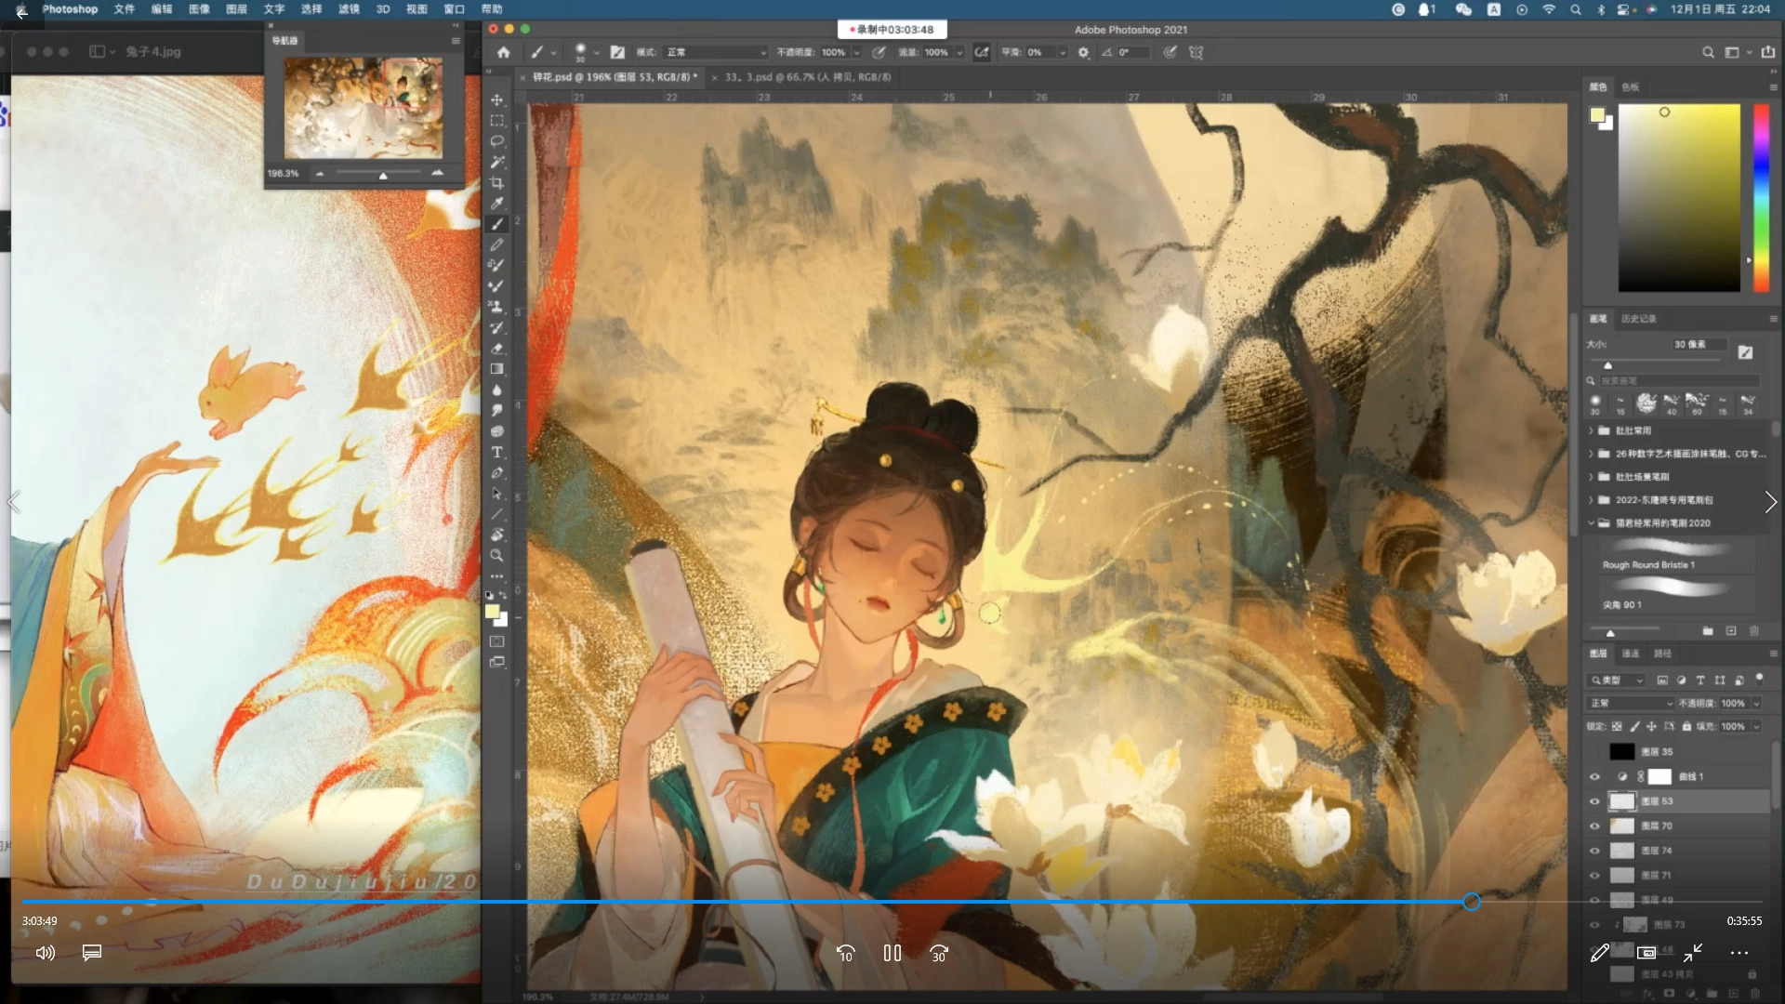
Task: Open brush mode 正常 dropdown in options bar
Action: (x=716, y=52)
